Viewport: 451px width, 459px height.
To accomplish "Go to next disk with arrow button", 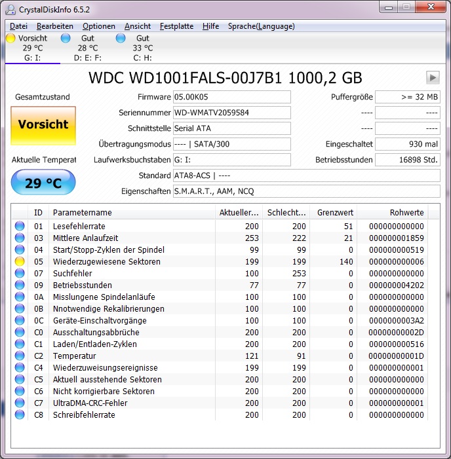I will [x=433, y=78].
